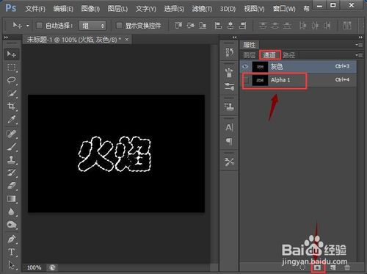367x274 pixels.
Task: Click the 灰色 channel thumbnail
Action: pos(260,67)
